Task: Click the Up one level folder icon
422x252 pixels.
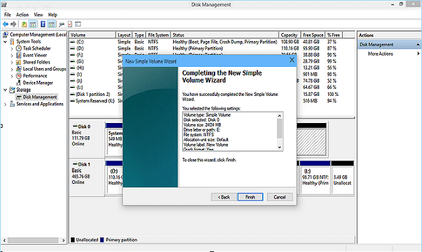Action: (24, 24)
